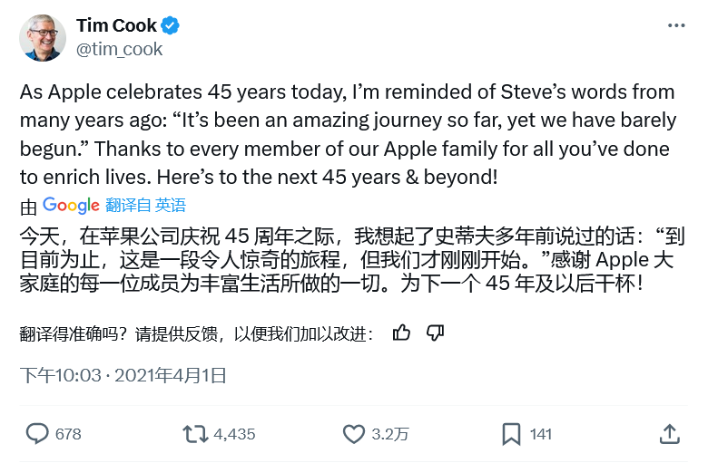Click the thumbs up translation feedback
Image resolution: width=708 pixels, height=463 pixels.
click(401, 333)
